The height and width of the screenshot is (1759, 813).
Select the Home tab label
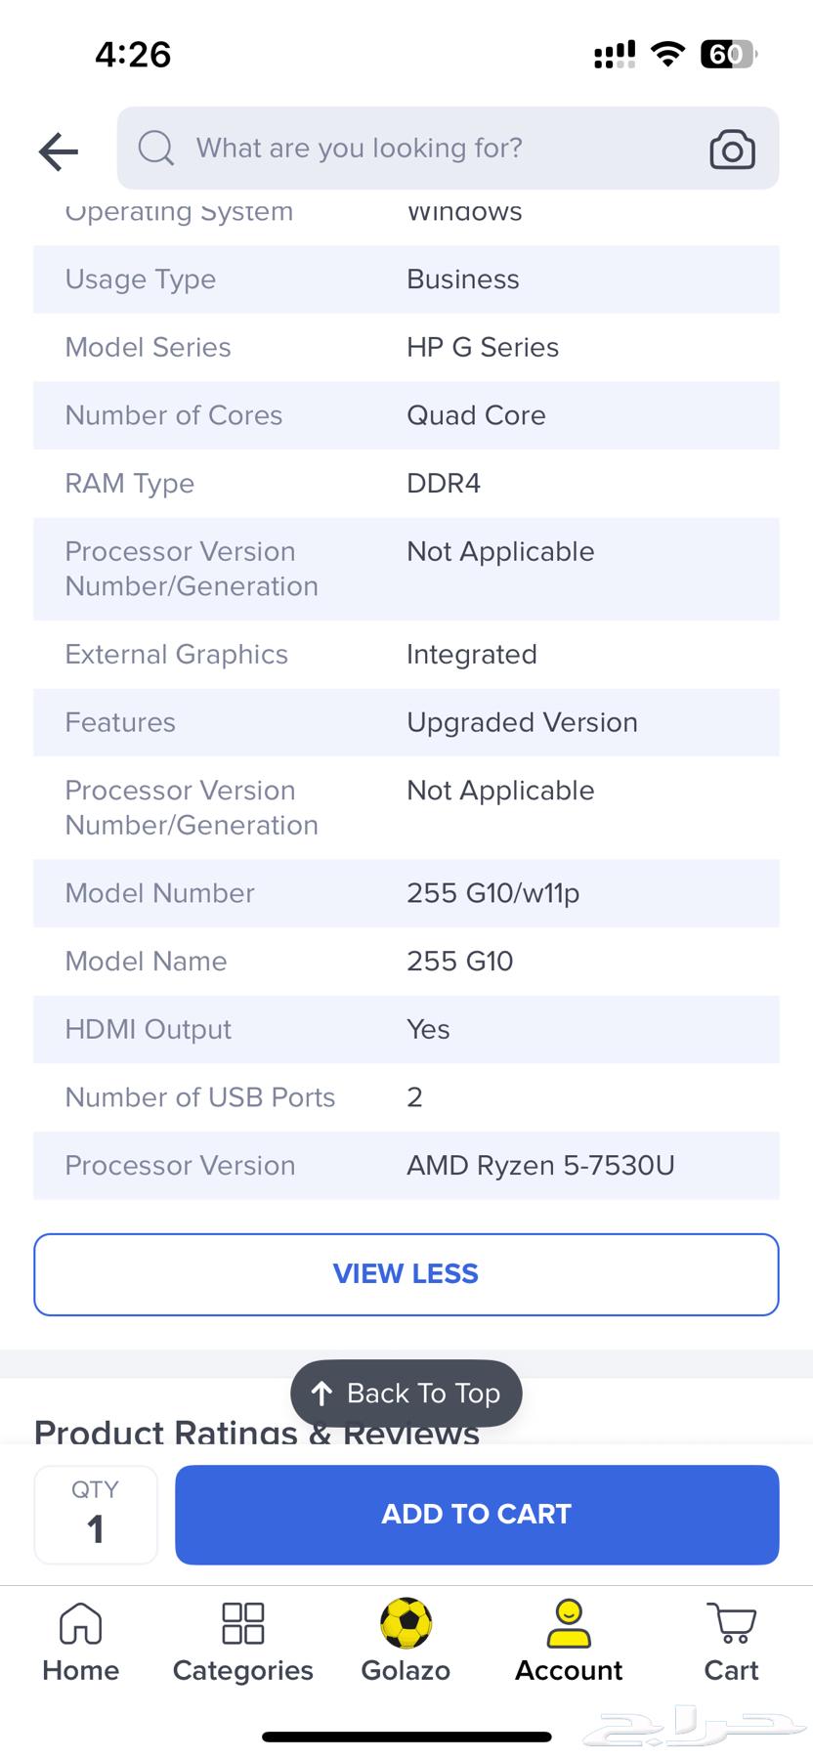80,1670
